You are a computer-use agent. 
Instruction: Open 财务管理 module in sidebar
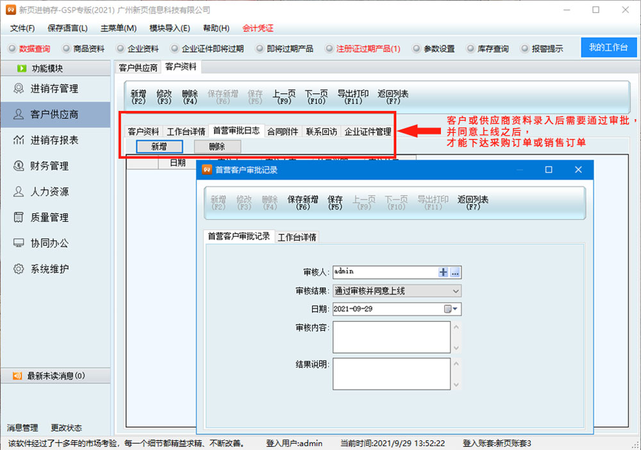[x=49, y=166]
